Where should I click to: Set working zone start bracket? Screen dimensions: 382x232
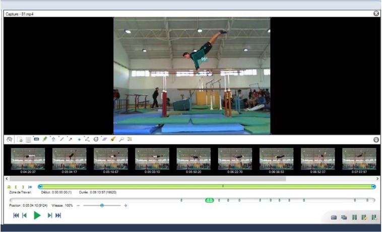pyautogui.click(x=16, y=187)
